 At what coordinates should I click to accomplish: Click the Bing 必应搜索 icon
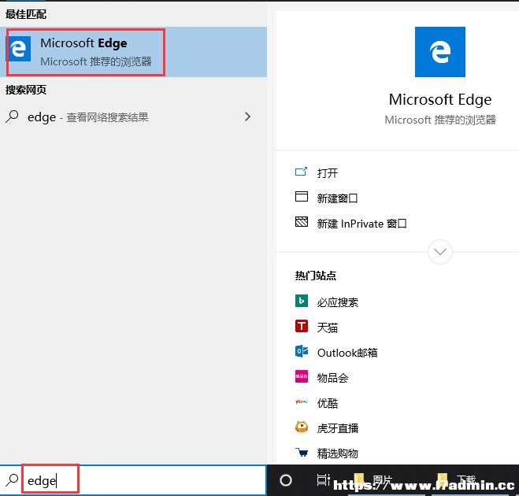(x=301, y=301)
